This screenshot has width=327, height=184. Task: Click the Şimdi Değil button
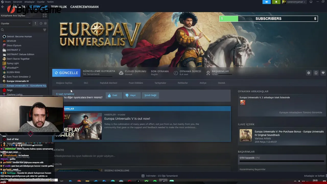coord(150,95)
